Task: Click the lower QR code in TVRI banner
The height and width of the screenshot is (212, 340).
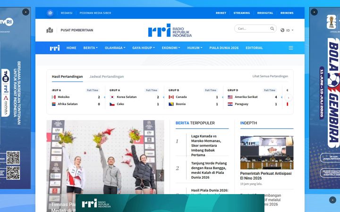Action: (x=13, y=173)
